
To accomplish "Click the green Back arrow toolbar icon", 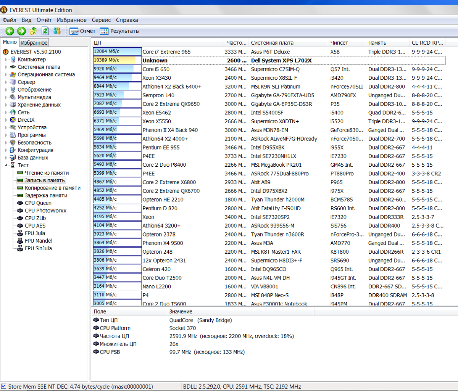I will (10, 31).
